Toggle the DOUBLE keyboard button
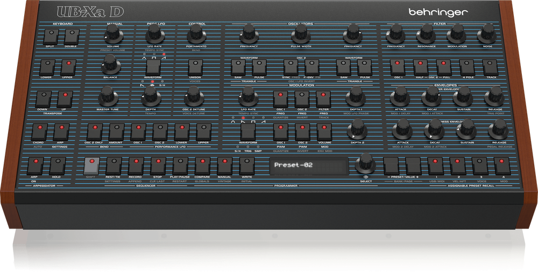The height and width of the screenshot is (272, 538). 72,37
